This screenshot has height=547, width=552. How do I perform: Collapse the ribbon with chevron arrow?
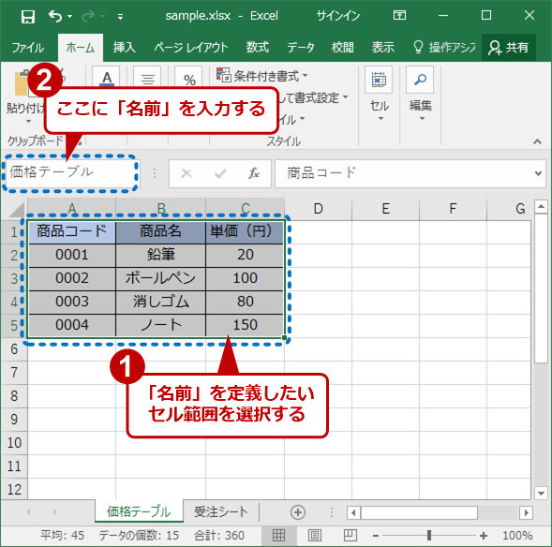click(x=537, y=141)
